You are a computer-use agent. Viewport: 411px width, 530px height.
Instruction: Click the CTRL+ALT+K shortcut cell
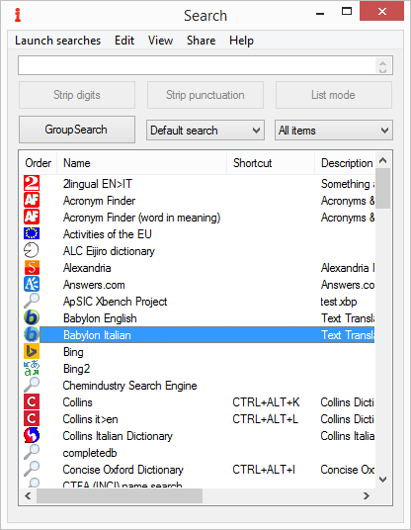(266, 402)
